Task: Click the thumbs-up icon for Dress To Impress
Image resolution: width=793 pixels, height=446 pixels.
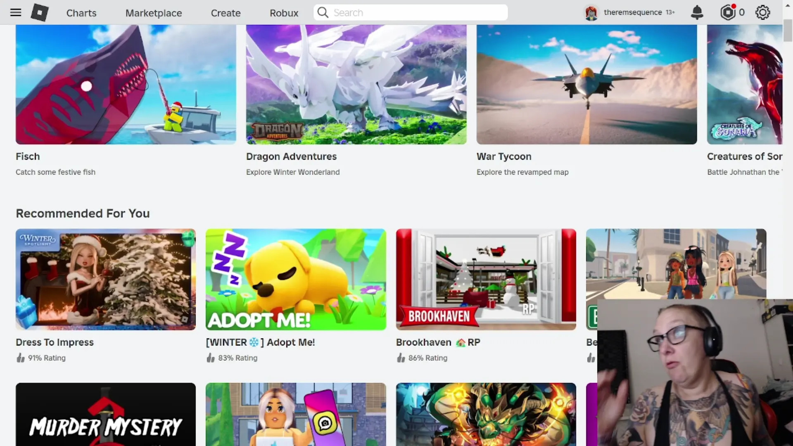Action: pos(20,358)
